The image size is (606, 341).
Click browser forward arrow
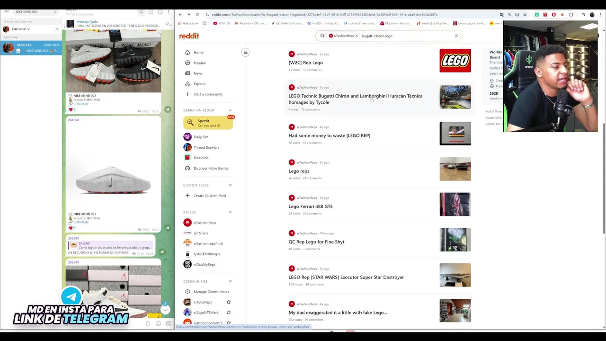188,15
